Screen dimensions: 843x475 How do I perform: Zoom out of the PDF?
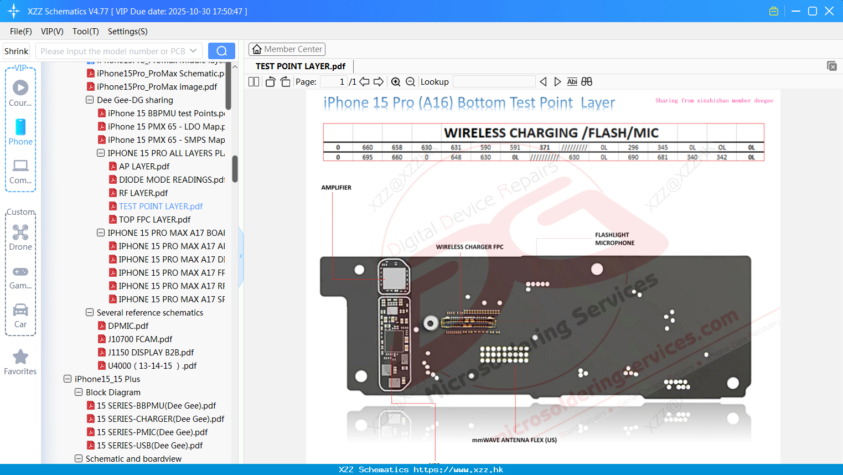click(410, 82)
